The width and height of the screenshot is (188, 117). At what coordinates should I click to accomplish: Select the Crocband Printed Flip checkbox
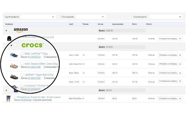click(x=22, y=86)
